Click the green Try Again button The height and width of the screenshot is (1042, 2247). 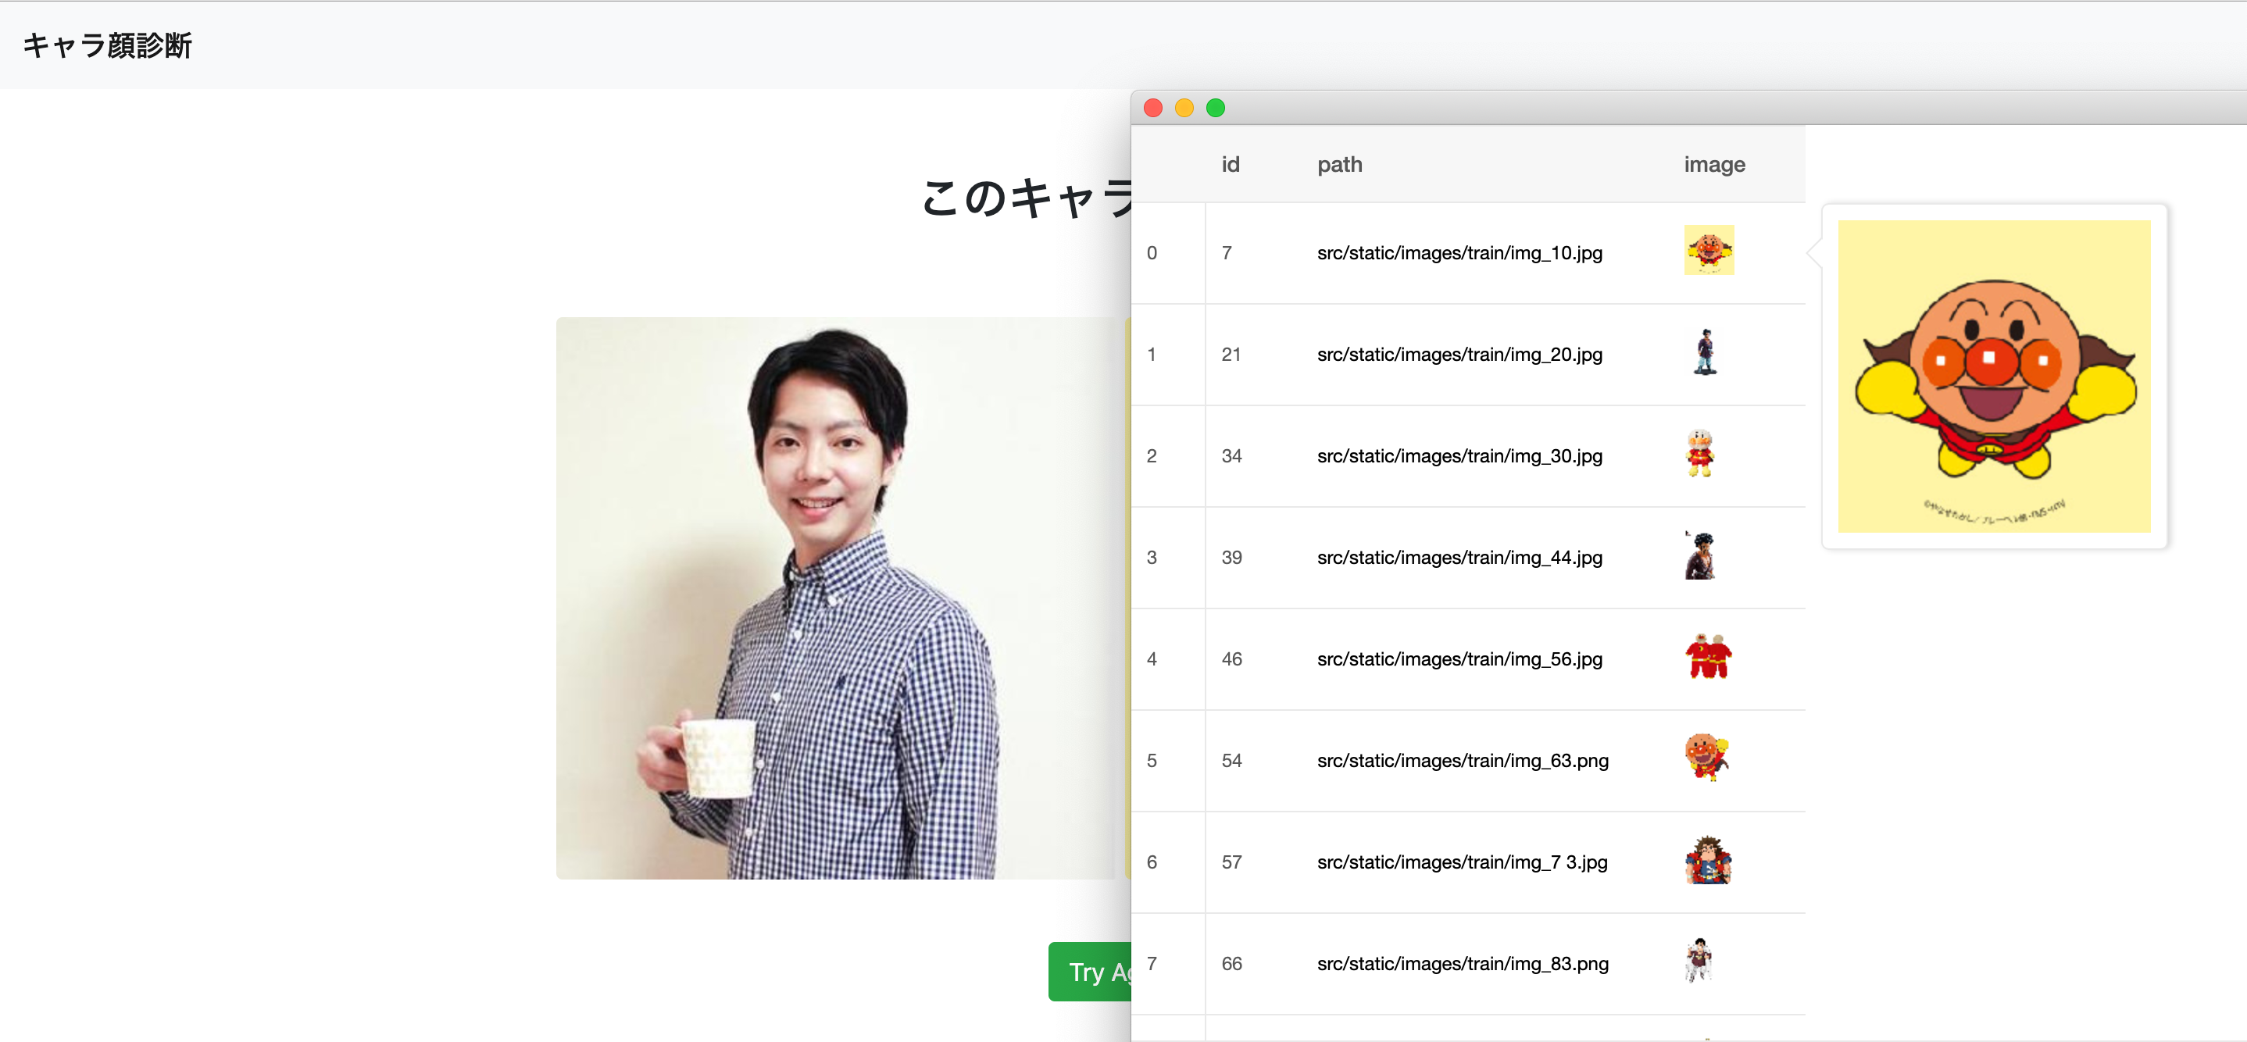pyautogui.click(x=1089, y=972)
